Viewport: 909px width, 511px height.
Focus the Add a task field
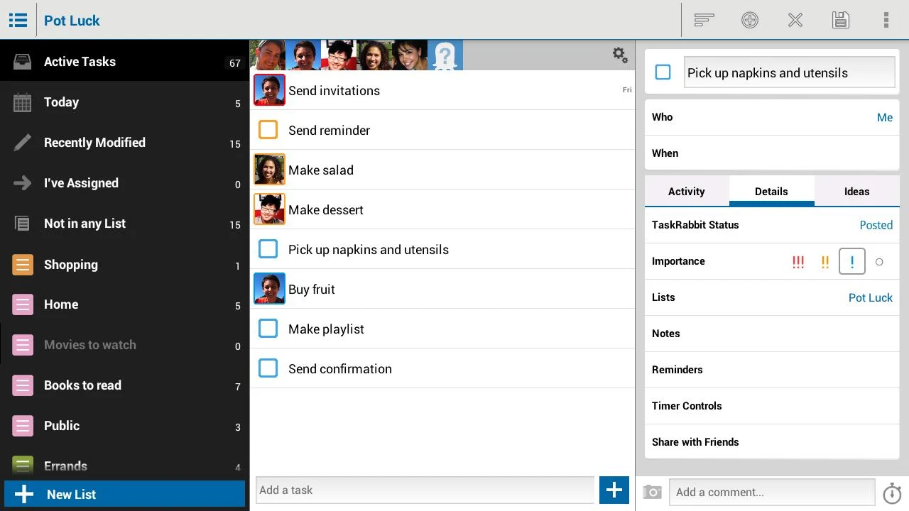click(x=425, y=490)
